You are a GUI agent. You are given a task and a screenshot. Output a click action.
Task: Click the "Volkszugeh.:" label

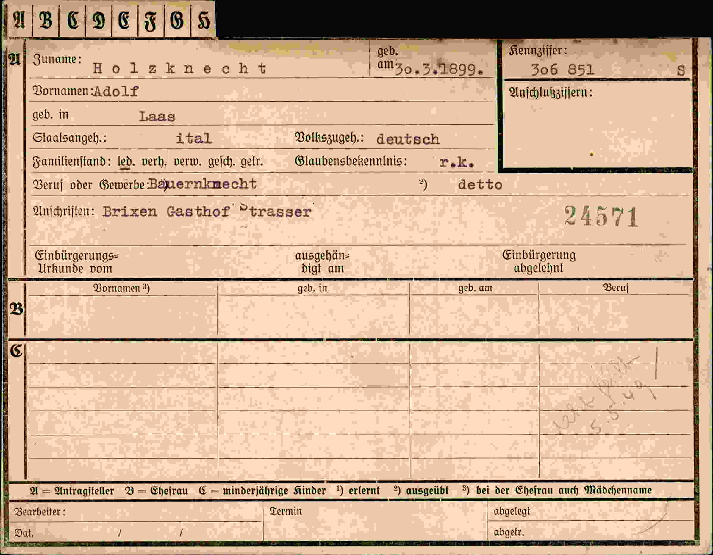(329, 137)
